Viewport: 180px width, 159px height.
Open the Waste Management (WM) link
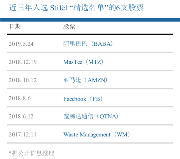tap(97, 135)
